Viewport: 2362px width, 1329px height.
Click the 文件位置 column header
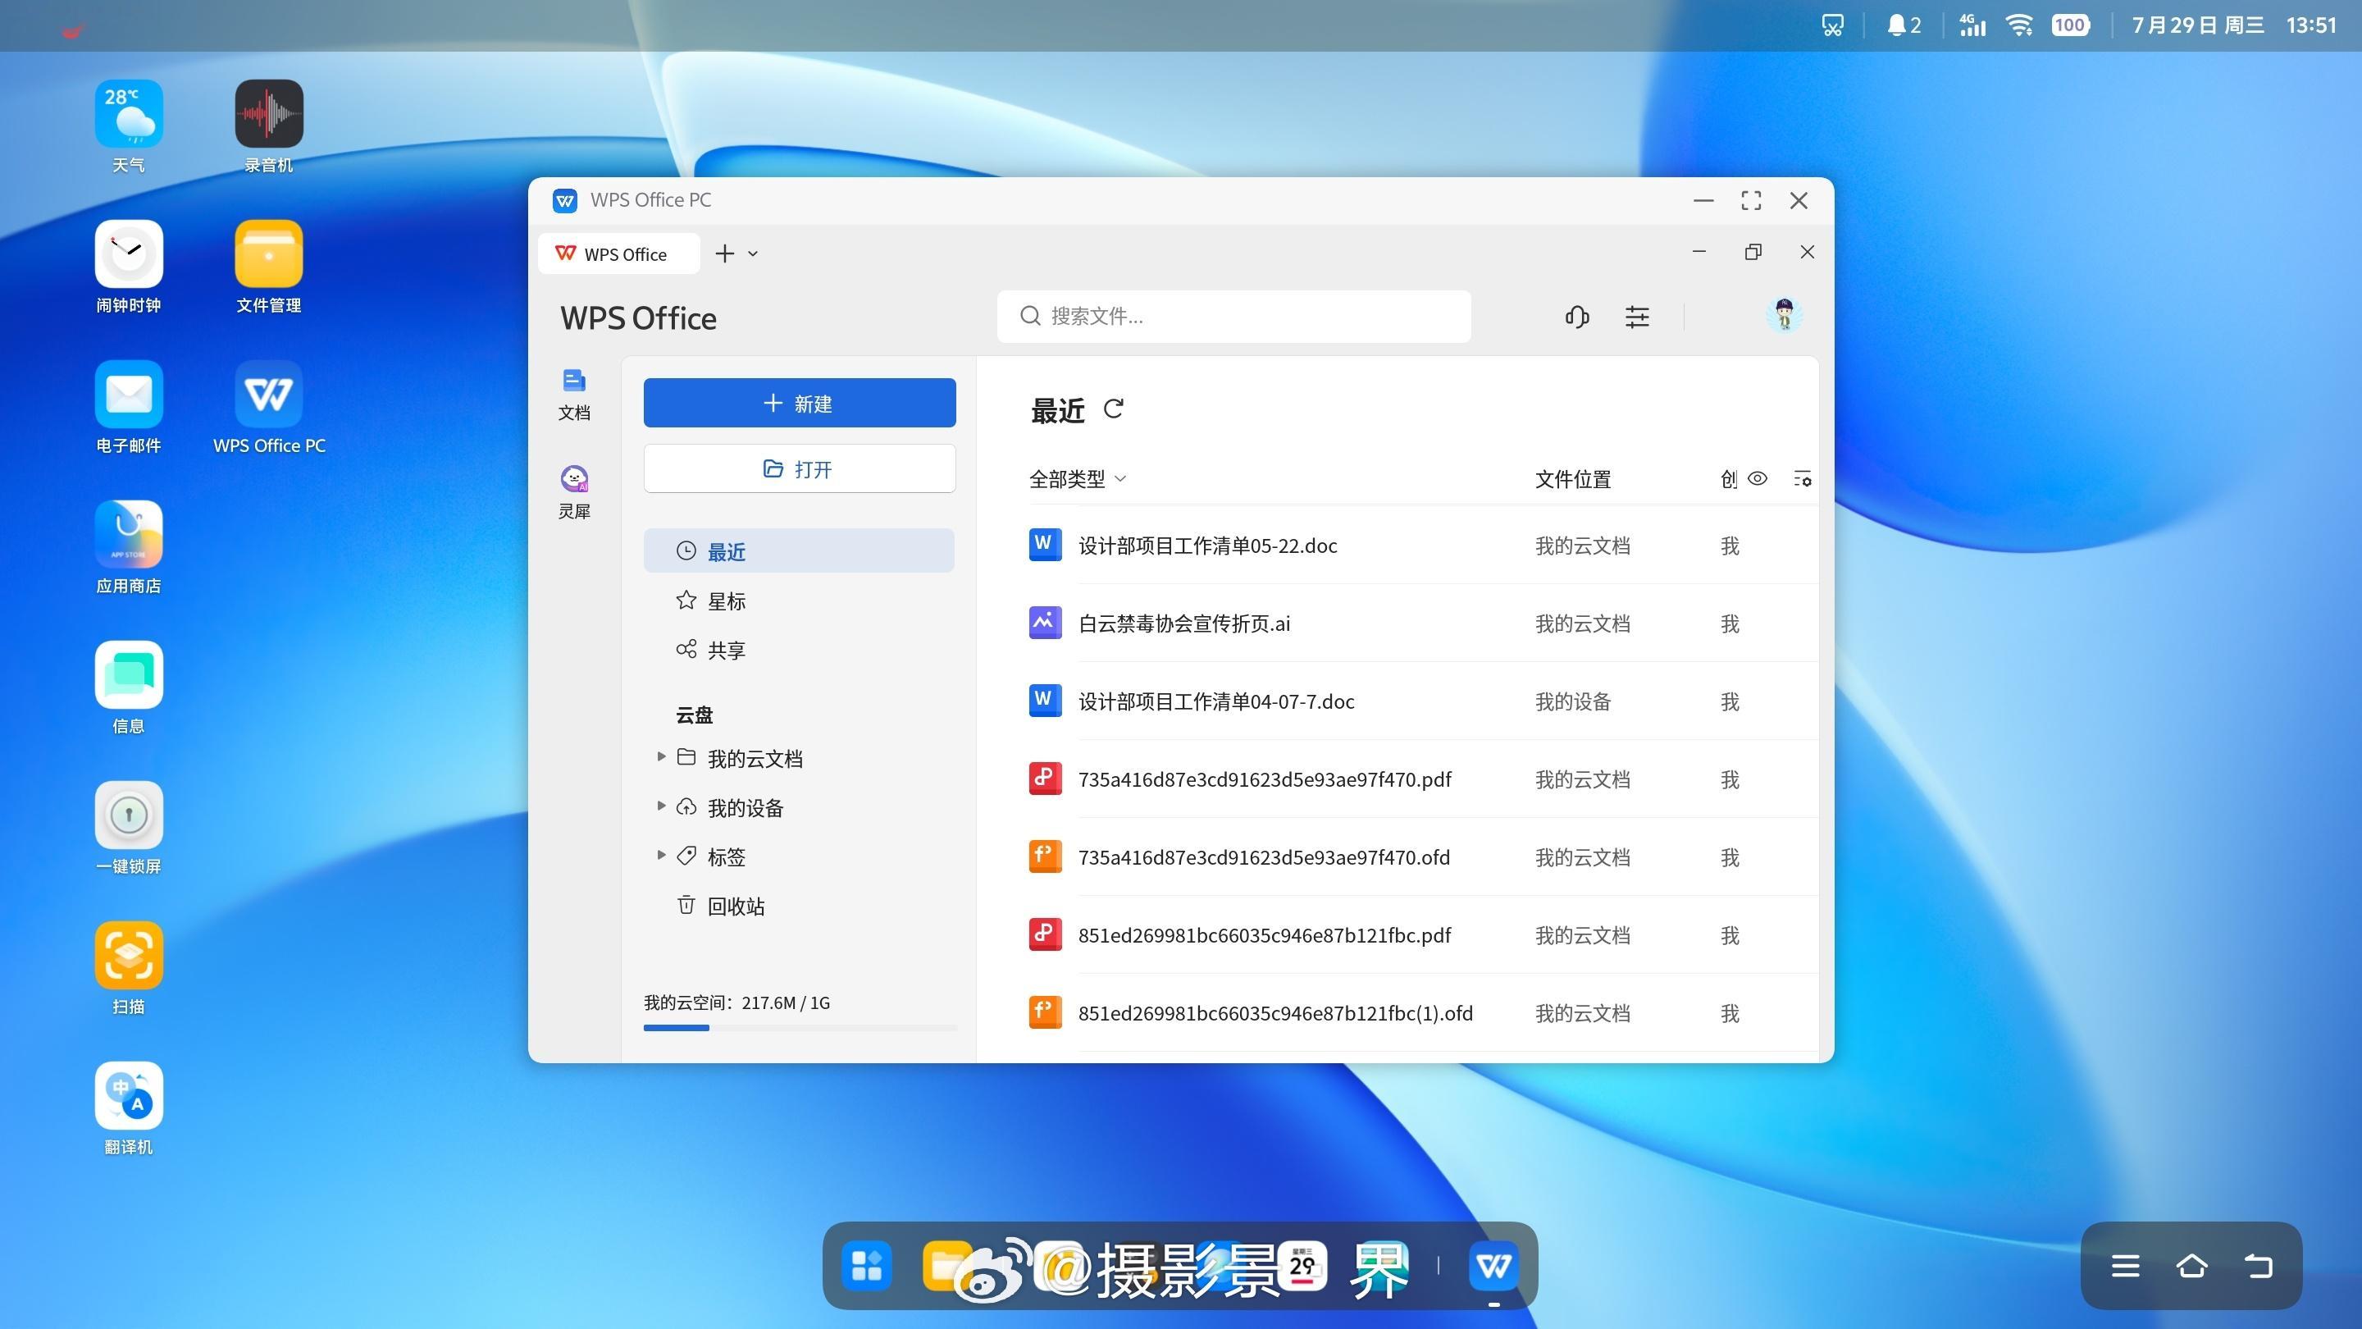[1572, 479]
